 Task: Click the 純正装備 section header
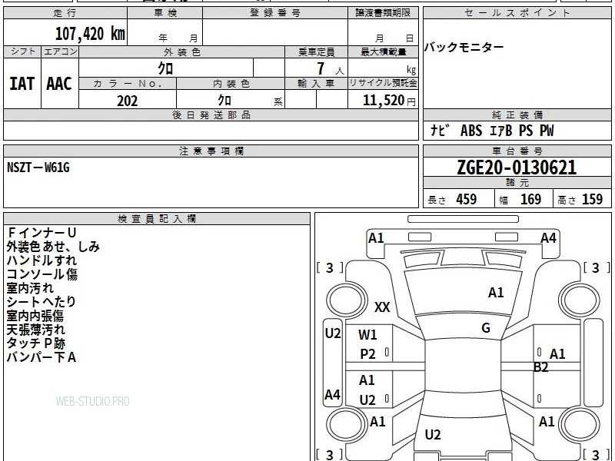click(517, 115)
